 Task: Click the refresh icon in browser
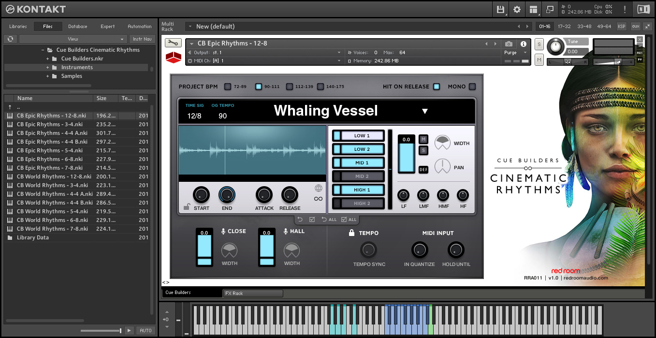10,39
